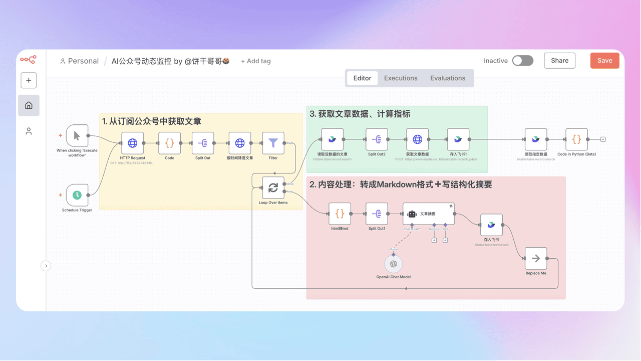Image resolution: width=641 pixels, height=361 pixels.
Task: Open the home icon in sidebar
Action: [x=29, y=105]
